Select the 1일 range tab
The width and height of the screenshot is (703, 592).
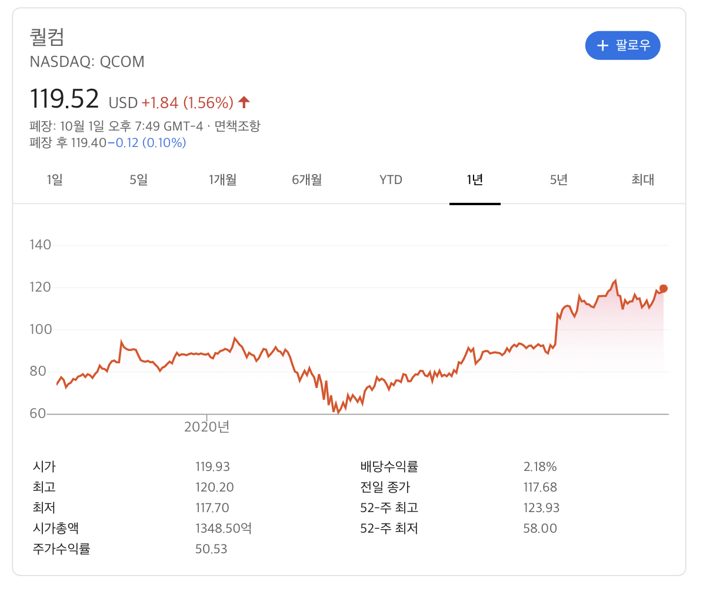55,180
